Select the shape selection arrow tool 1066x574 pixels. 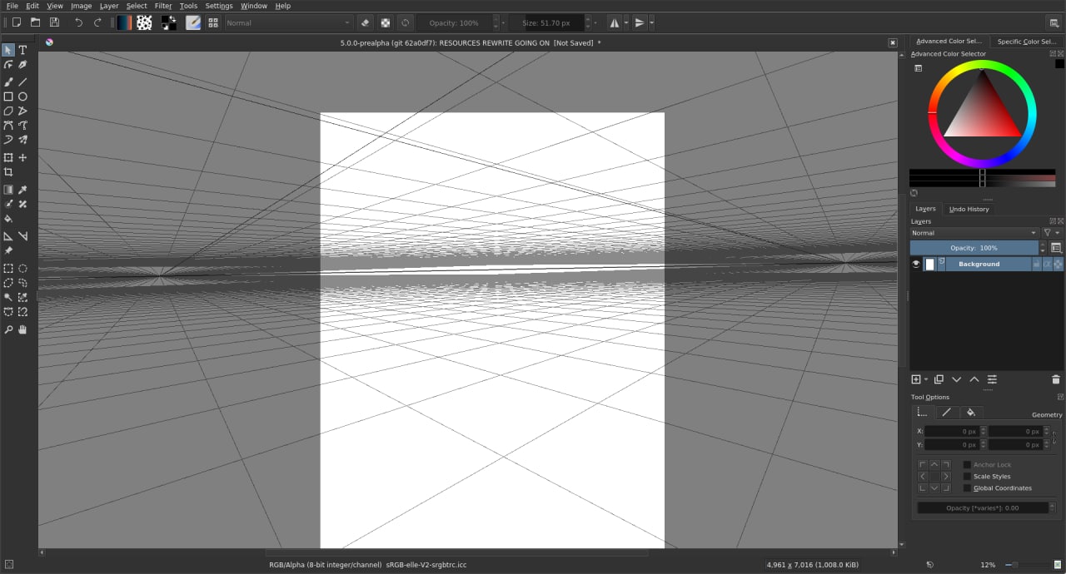coord(8,50)
